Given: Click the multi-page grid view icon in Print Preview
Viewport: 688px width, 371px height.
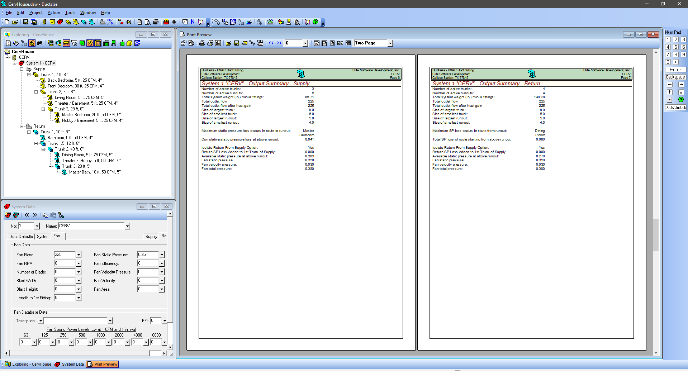Looking at the screenshot, I should [348, 43].
